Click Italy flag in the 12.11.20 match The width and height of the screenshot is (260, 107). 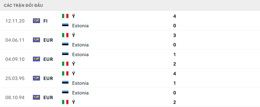(65, 16)
